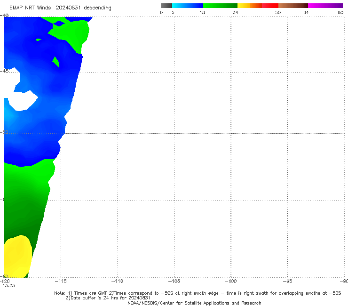Click the color bar label '18'
The width and height of the screenshot is (348, 306).
pos(202,12)
